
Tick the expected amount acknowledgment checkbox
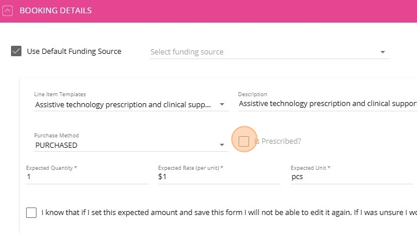tap(31, 213)
